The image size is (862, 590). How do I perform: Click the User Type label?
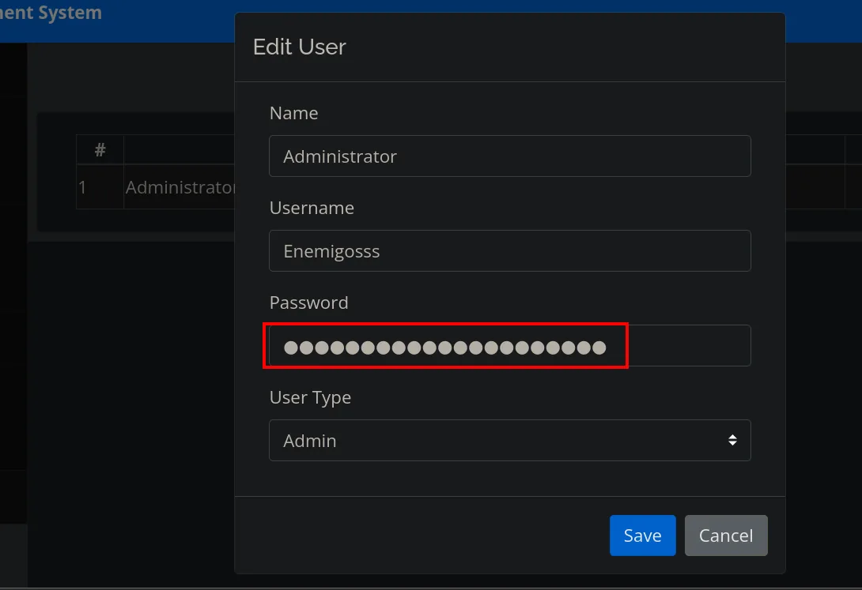(310, 397)
